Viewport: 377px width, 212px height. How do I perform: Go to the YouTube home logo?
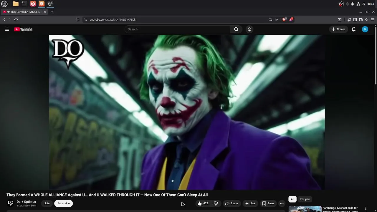23,29
